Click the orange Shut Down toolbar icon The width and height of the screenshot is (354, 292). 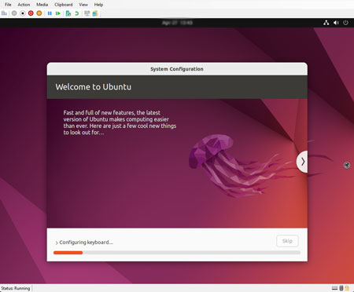coord(39,13)
